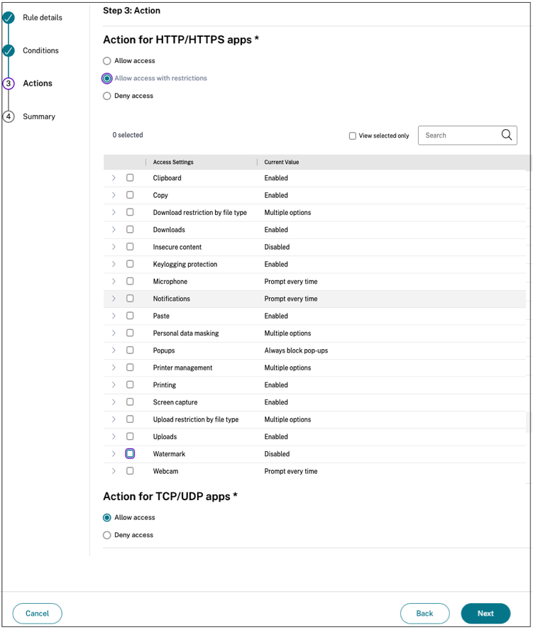Screen dimensions: 533x630
Task: Click the step 4 Summary circle icon
Action: pos(9,117)
